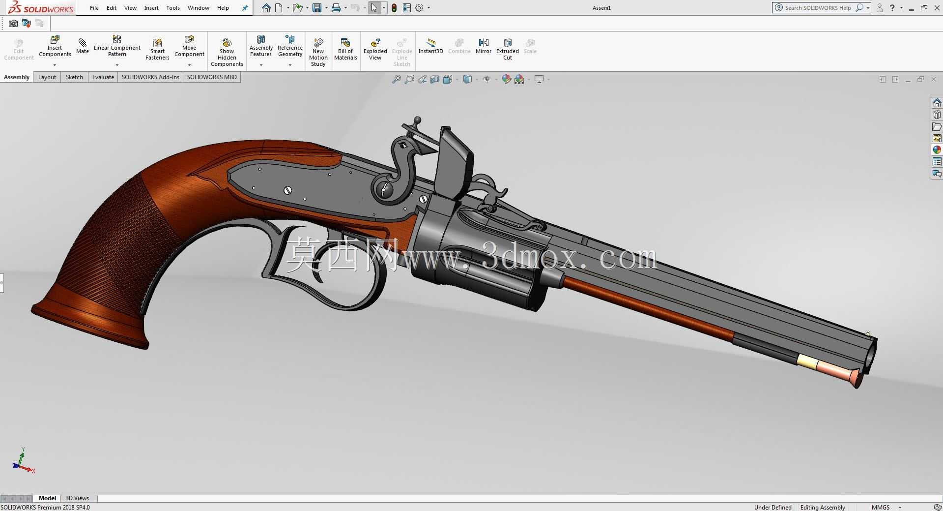The image size is (943, 511).
Task: Open View Settings monitor icon
Action: tap(539, 79)
